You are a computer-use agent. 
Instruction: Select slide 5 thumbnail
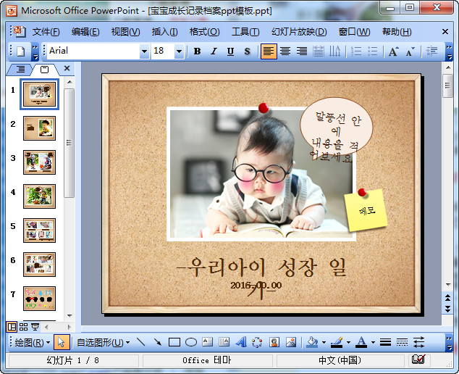click(39, 230)
